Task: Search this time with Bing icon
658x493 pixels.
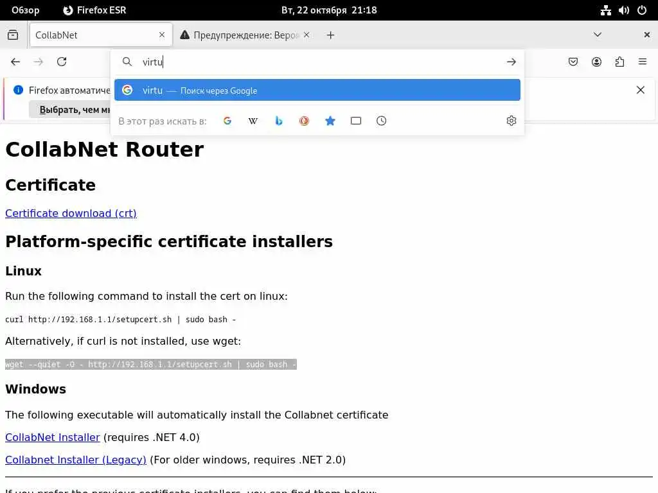Action: (x=279, y=121)
